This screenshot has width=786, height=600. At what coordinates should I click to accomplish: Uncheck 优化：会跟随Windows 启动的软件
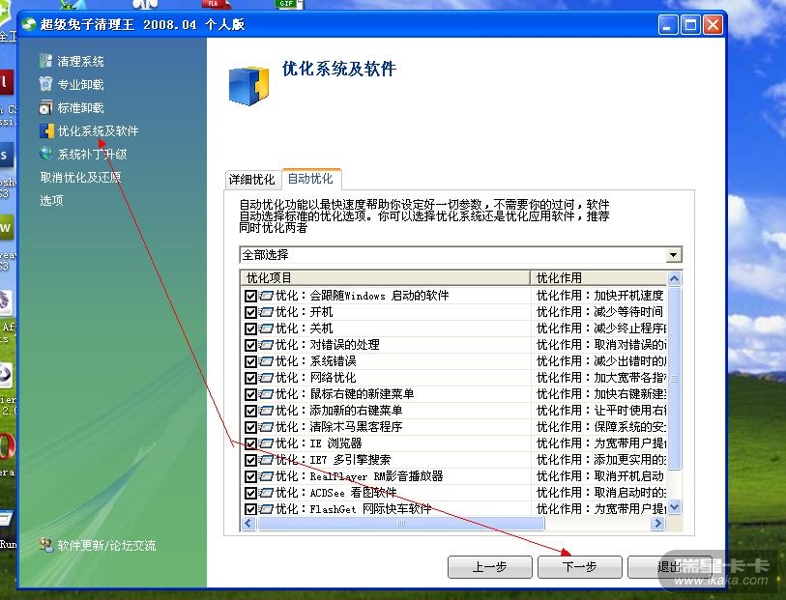click(x=250, y=296)
